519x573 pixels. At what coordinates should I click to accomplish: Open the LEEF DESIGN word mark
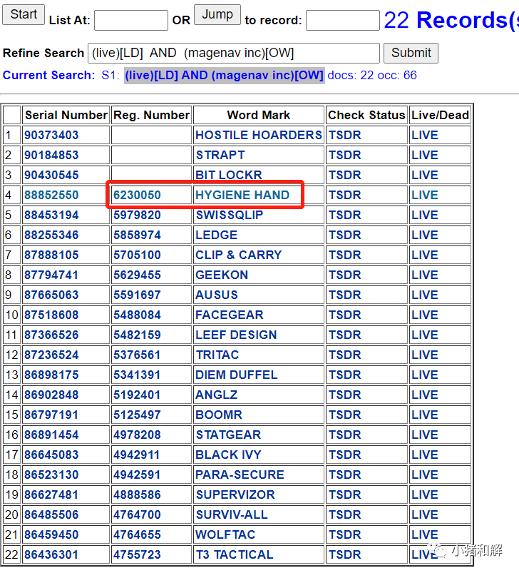(236, 335)
